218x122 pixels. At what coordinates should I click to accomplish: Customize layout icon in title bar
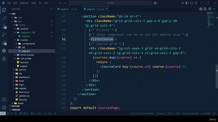pos(183,3)
